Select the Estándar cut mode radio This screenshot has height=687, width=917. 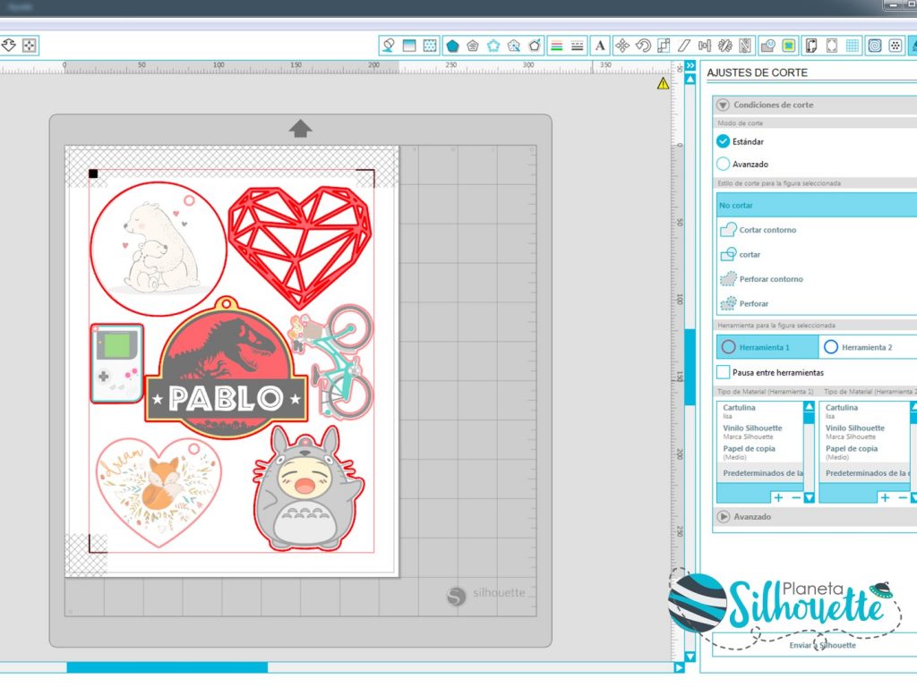coord(723,141)
